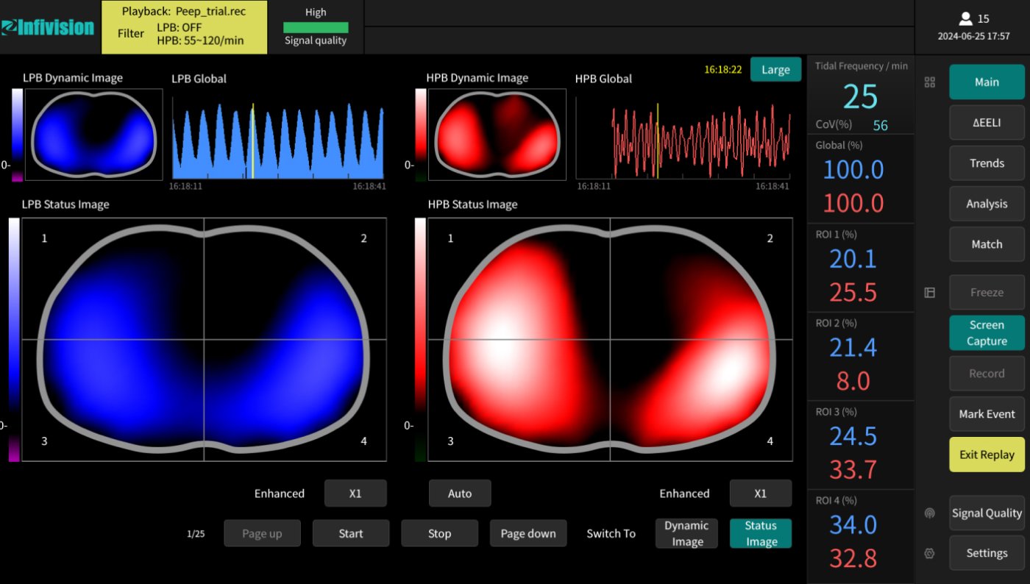This screenshot has height=584, width=1030.
Task: Open the Auto scale selector
Action: click(460, 494)
